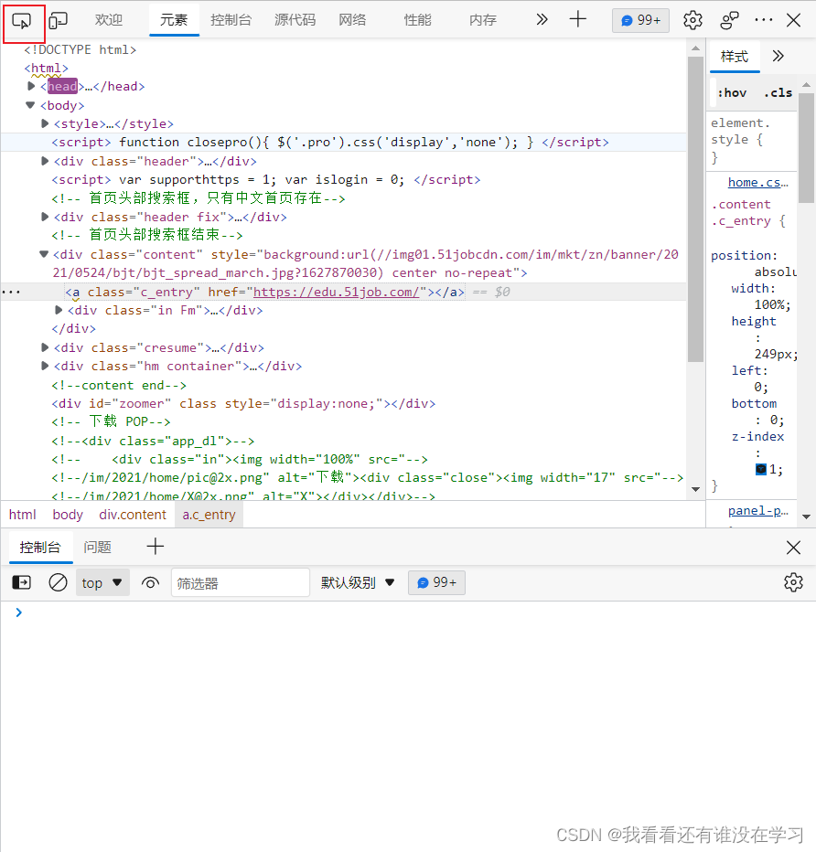Collapse div class="content" node

pos(44,254)
